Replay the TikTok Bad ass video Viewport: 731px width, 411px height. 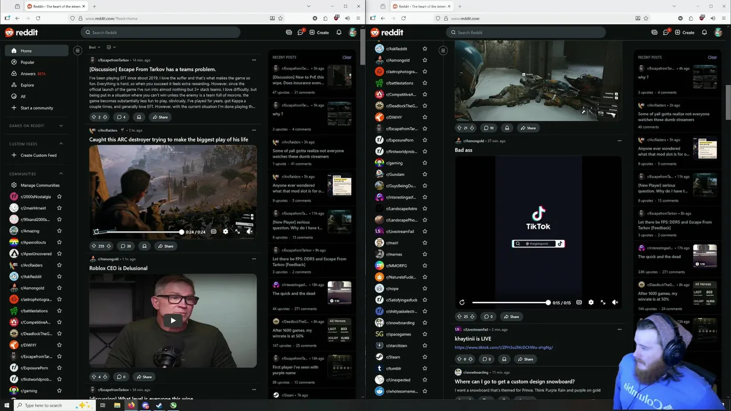(462, 303)
